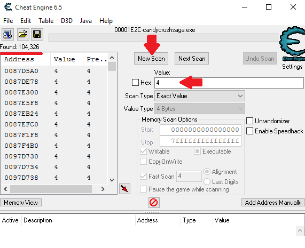Click the red no-entry clear list icon
This screenshot has height=248, width=305.
(x=154, y=203)
